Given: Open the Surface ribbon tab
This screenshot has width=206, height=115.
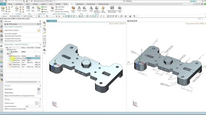Looking at the screenshot, I should [35, 4].
